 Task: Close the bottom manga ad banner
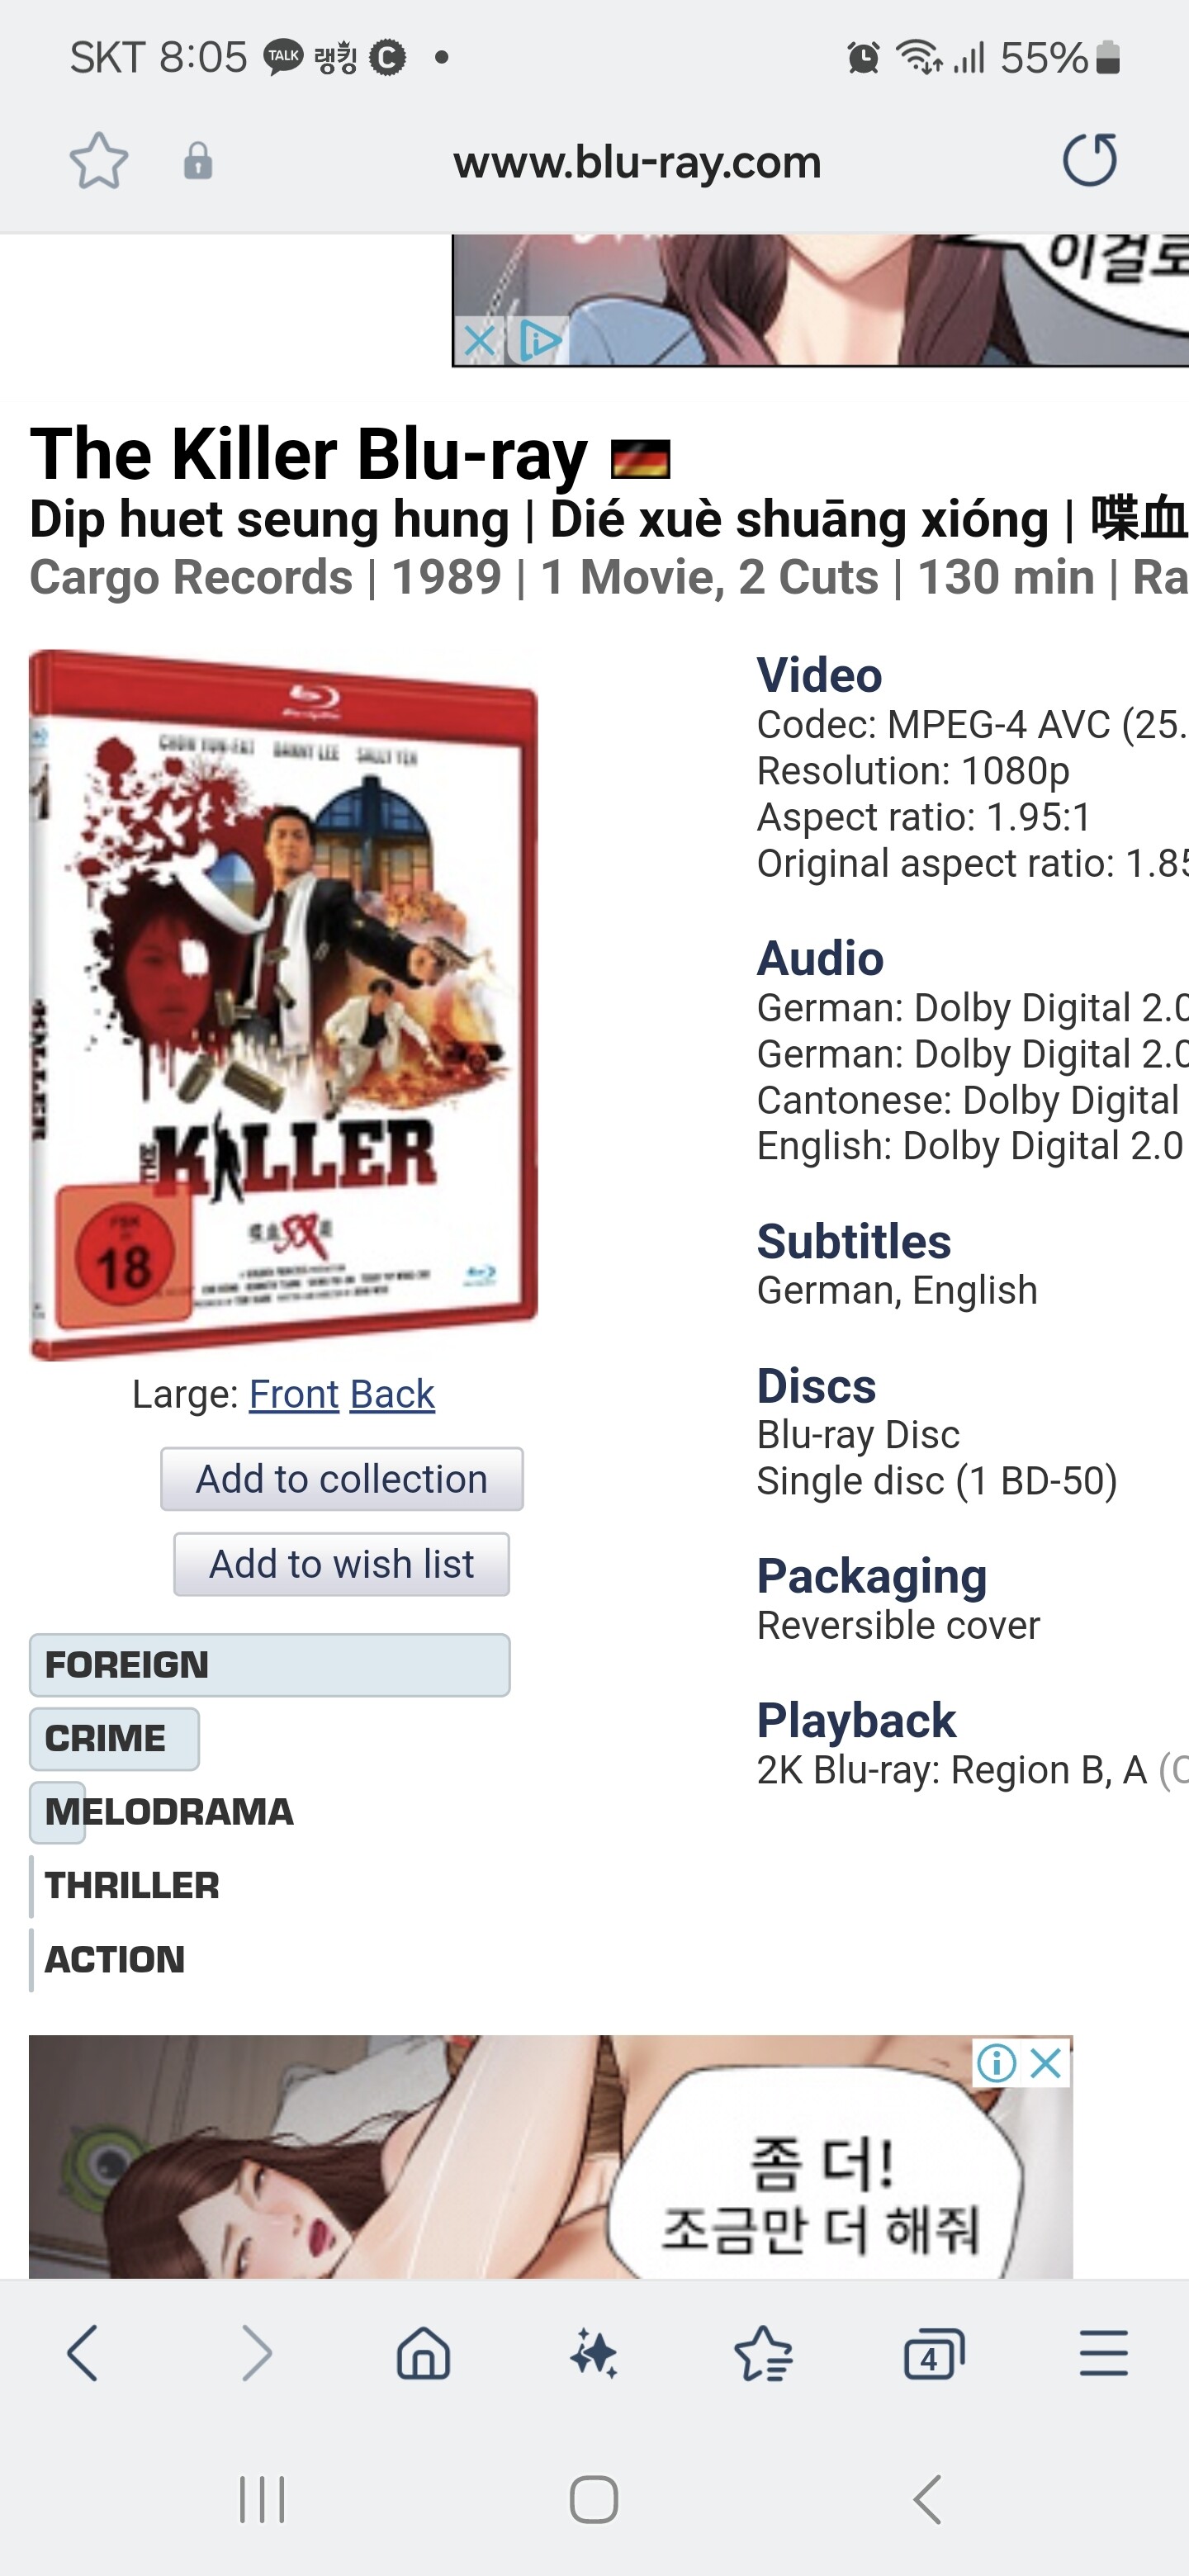pyautogui.click(x=1046, y=2063)
